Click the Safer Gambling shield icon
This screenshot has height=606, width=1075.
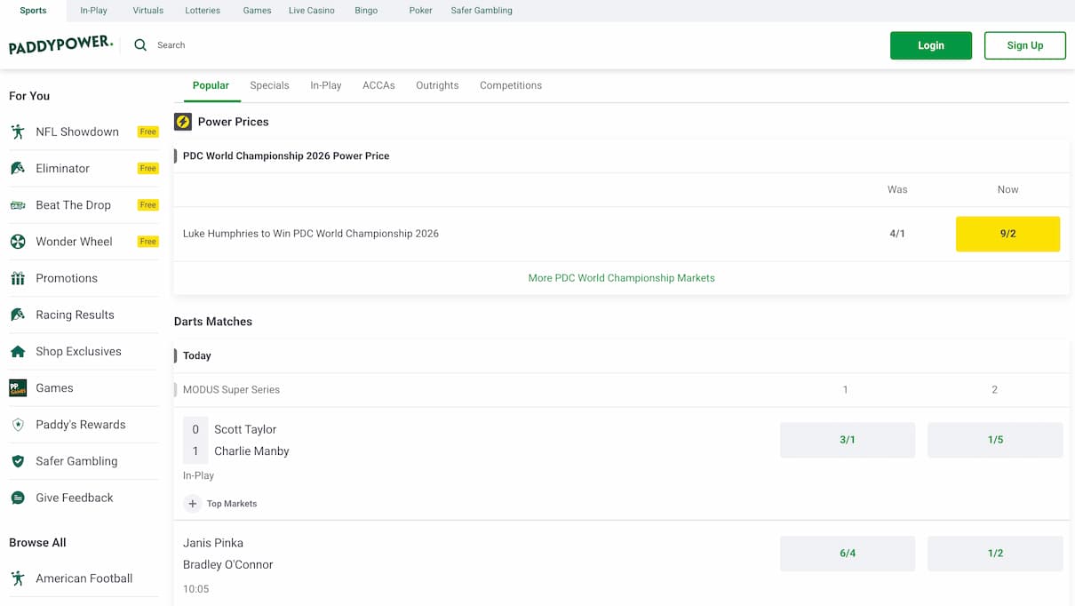point(18,461)
